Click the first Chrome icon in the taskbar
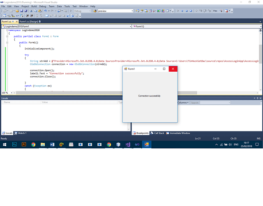263x206 pixels. click(33, 145)
